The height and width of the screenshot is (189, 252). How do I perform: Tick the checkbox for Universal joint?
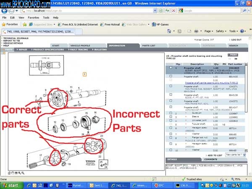click(x=171, y=121)
